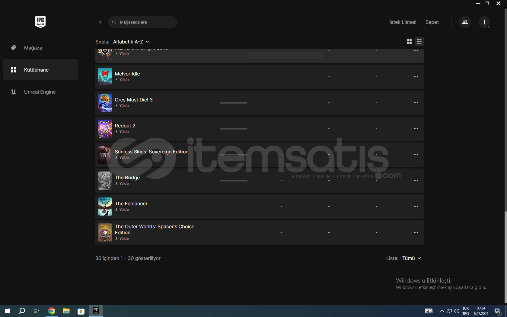This screenshot has height=317, width=507.
Task: Click The Outer Worlds: Spacer's Choice title
Action: click(x=155, y=229)
